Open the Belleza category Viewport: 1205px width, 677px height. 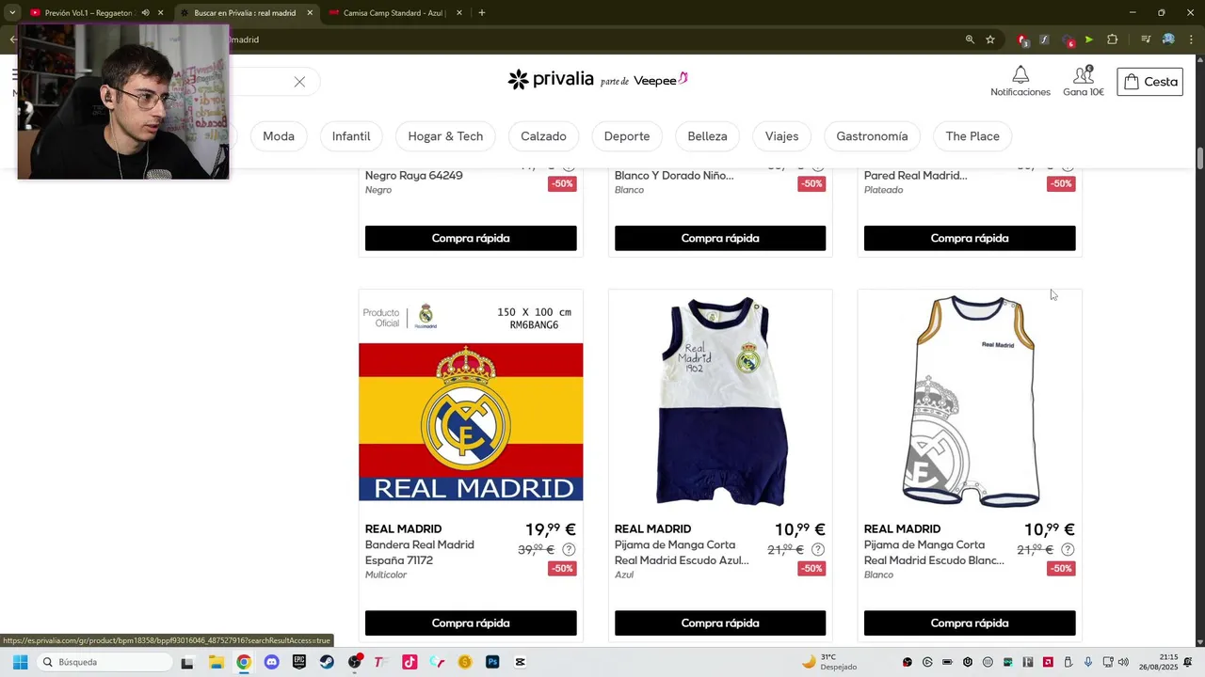coord(707,136)
